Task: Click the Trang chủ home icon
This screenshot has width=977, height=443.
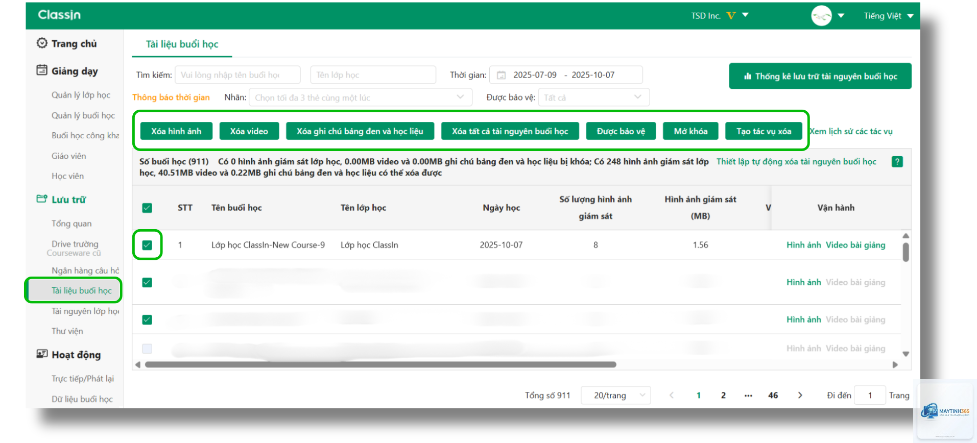Action: pyautogui.click(x=42, y=43)
